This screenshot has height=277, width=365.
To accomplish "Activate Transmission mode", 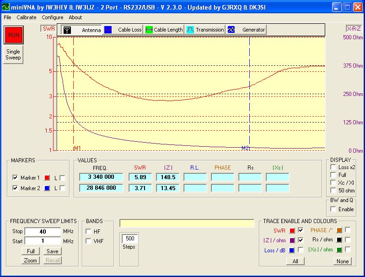I will click(x=205, y=30).
